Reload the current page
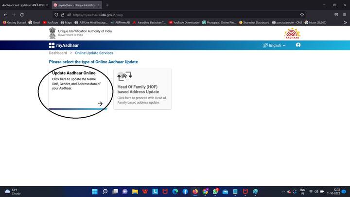 [x=22, y=15]
